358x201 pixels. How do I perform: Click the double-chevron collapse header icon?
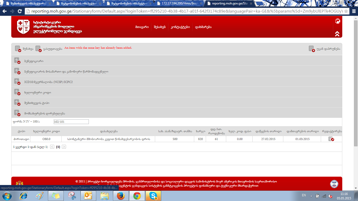point(337,34)
